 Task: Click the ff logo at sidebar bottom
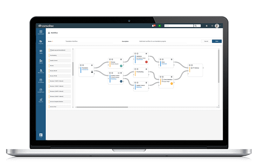(x=41, y=135)
